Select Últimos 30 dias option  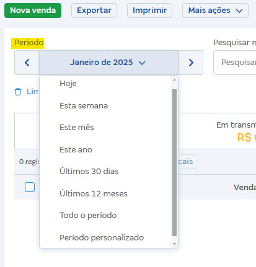[x=105, y=172]
